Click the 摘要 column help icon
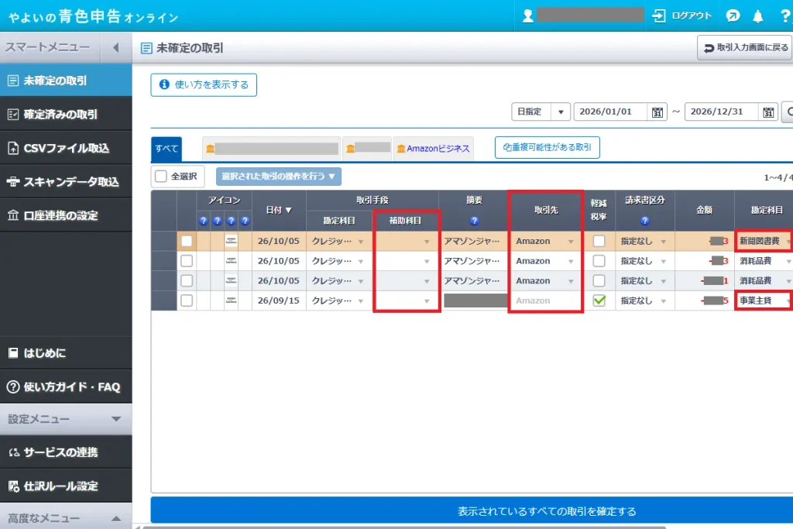Image resolution: width=793 pixels, height=529 pixels. (474, 221)
